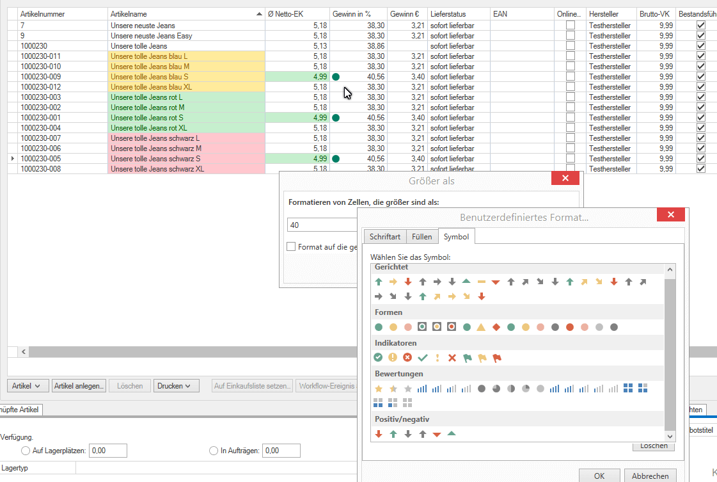Select the red diamond shape under Formen

coord(496,327)
